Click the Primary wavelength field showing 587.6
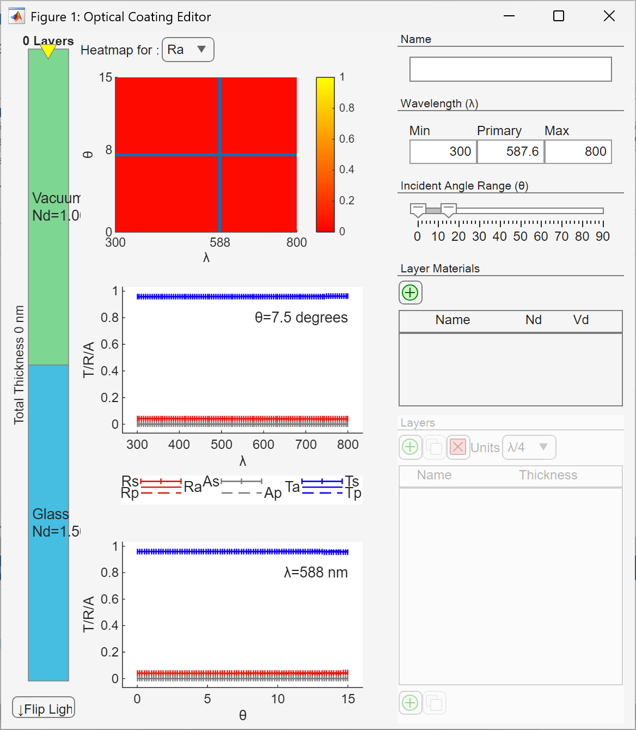Image resolution: width=636 pixels, height=730 pixels. tap(511, 151)
